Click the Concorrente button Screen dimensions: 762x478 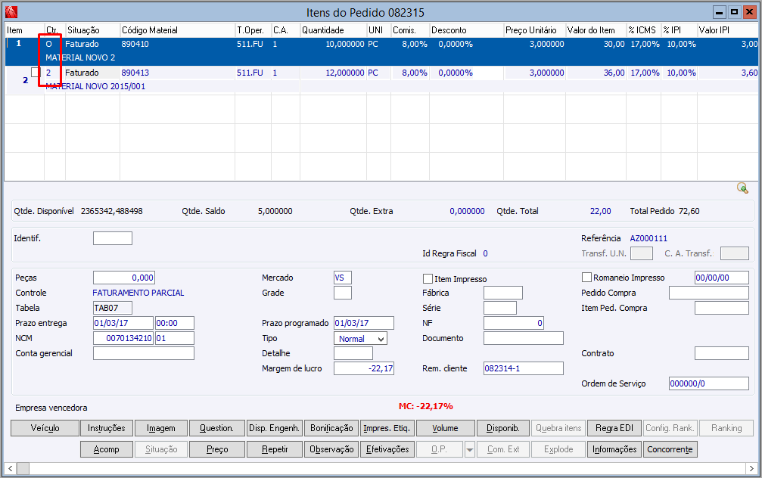tap(670, 449)
